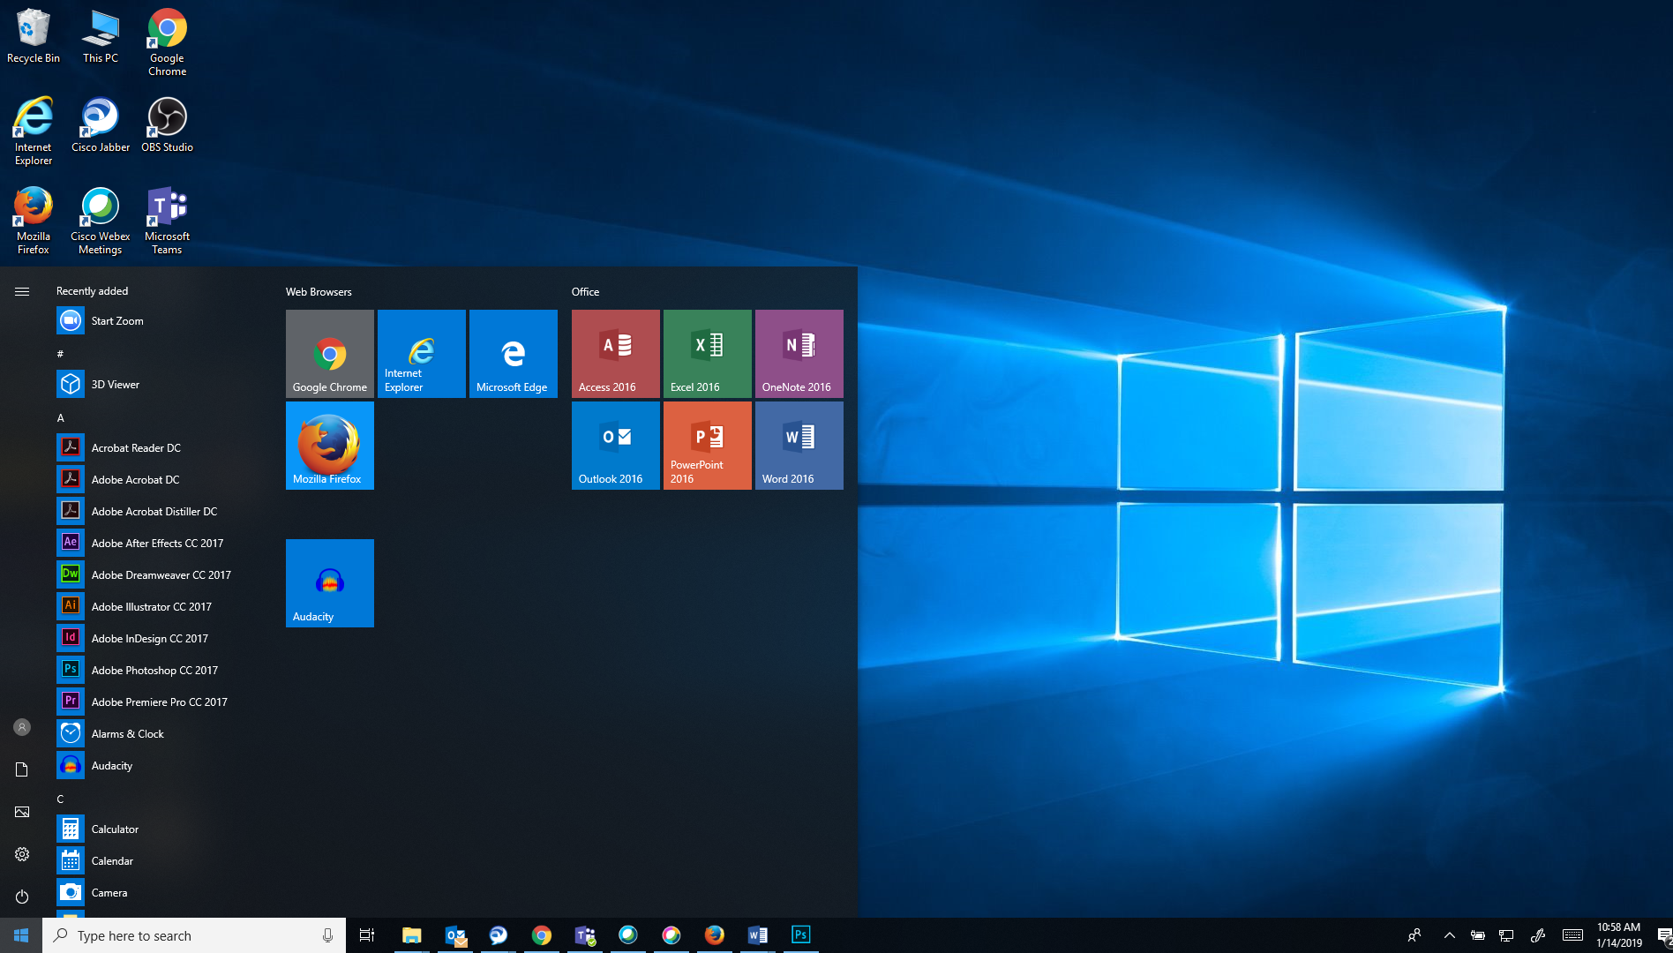
Task: Click the Windows Start button
Action: [21, 935]
